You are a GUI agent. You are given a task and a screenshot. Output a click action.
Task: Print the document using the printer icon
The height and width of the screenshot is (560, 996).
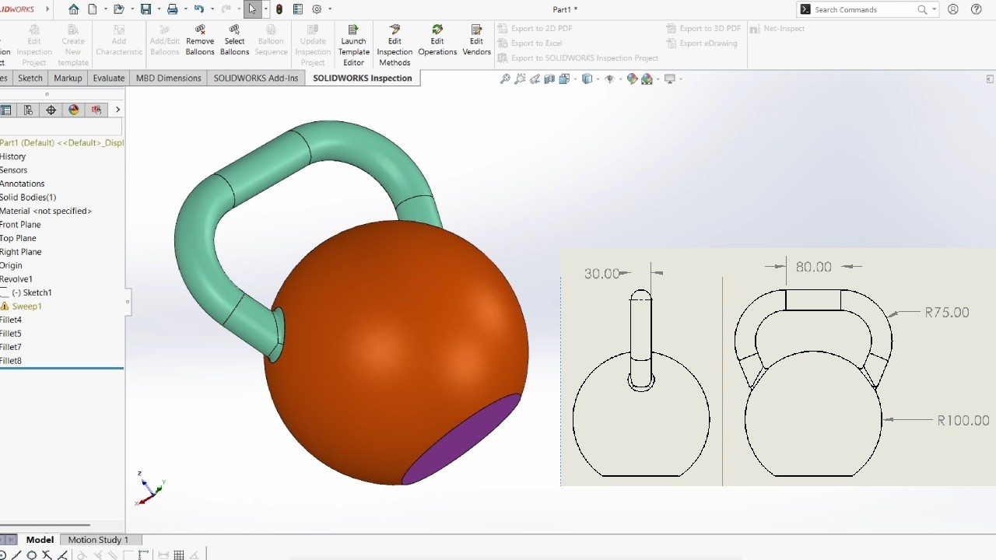172,9
